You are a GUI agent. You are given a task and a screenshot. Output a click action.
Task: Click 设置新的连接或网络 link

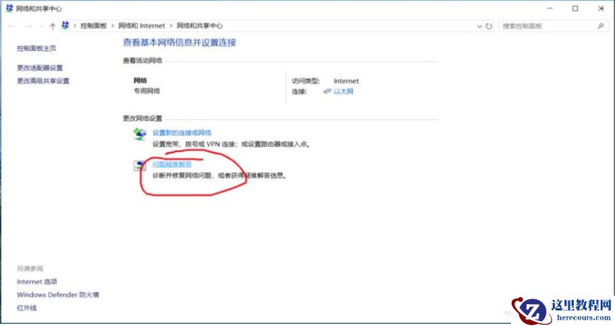[182, 133]
